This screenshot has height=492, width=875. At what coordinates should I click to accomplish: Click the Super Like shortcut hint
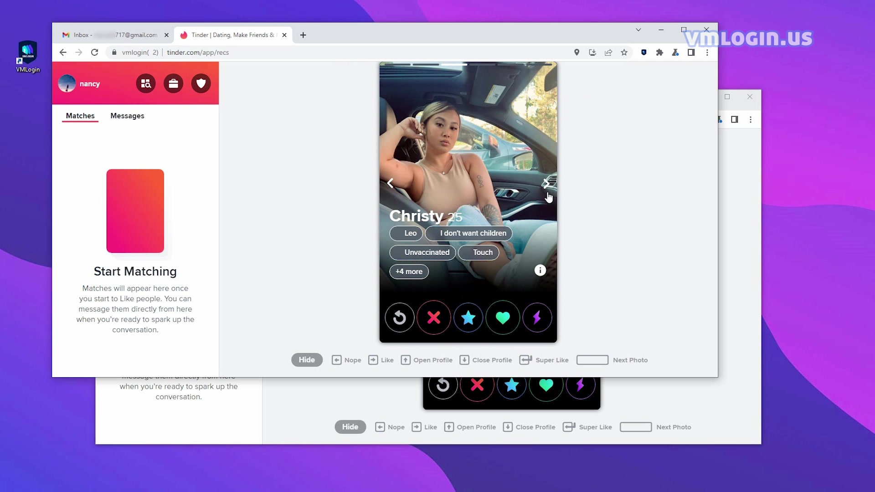point(544,360)
